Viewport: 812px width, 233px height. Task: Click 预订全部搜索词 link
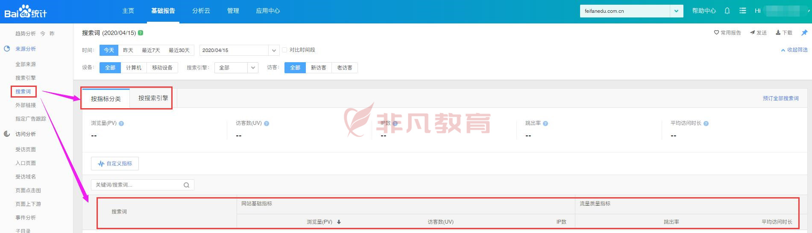781,98
